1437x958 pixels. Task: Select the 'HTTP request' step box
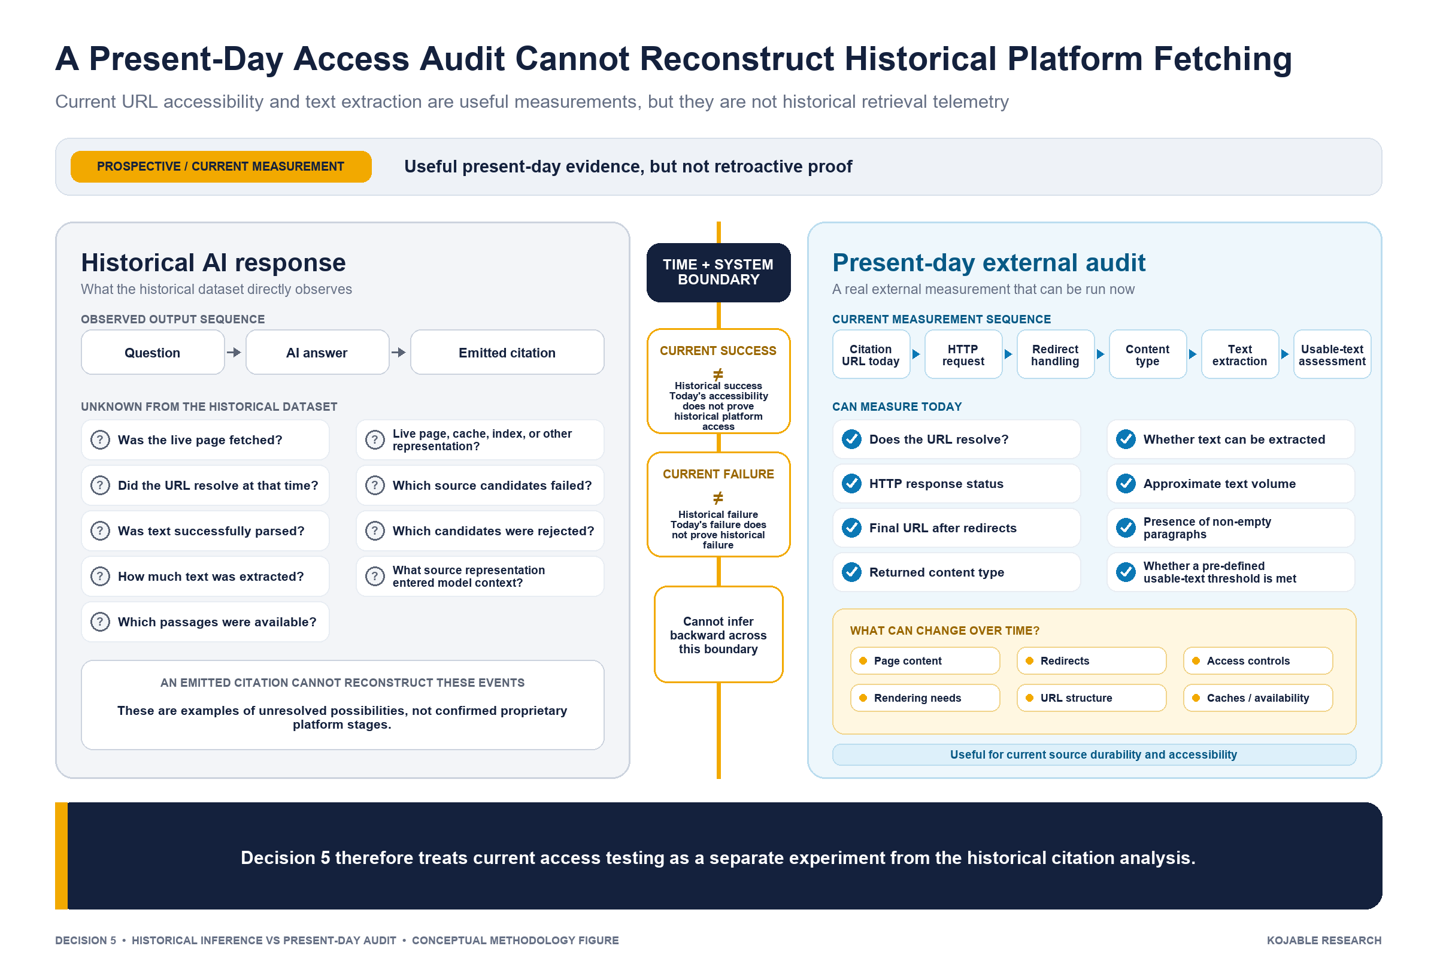[x=963, y=354]
